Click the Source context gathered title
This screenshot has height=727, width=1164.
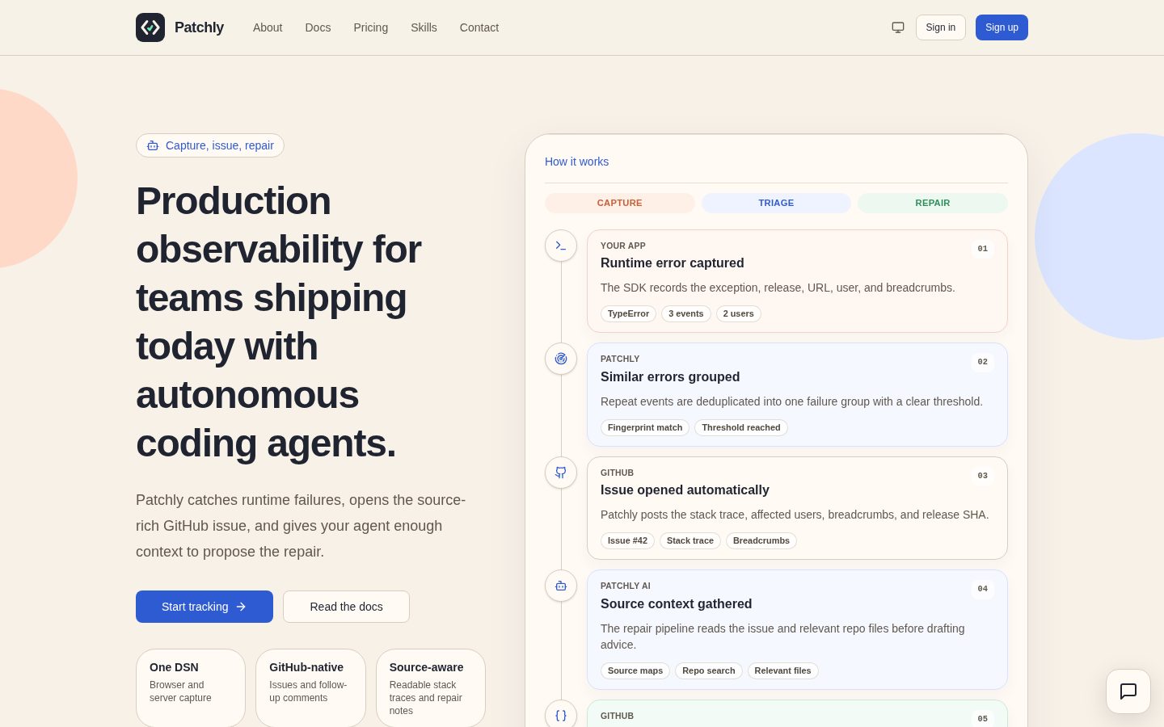tap(676, 603)
